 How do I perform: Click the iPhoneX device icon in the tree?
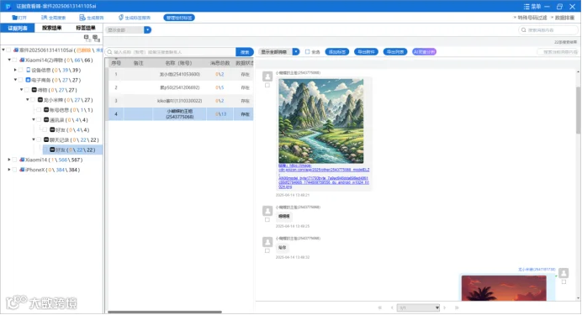point(22,170)
